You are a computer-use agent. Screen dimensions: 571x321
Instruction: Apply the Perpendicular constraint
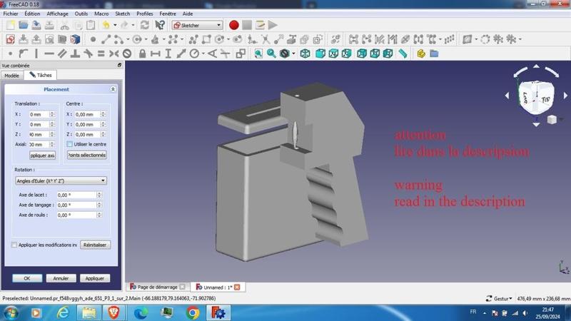point(76,54)
